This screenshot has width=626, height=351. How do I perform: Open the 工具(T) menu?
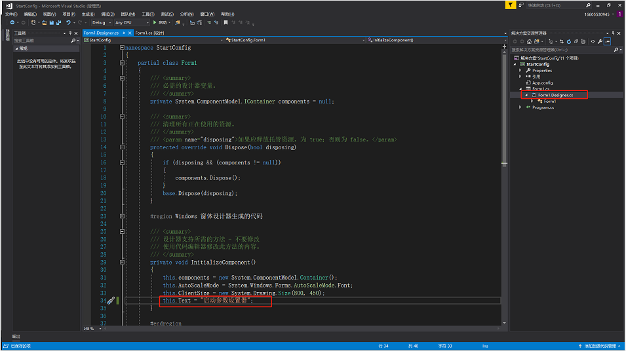pyautogui.click(x=147, y=14)
